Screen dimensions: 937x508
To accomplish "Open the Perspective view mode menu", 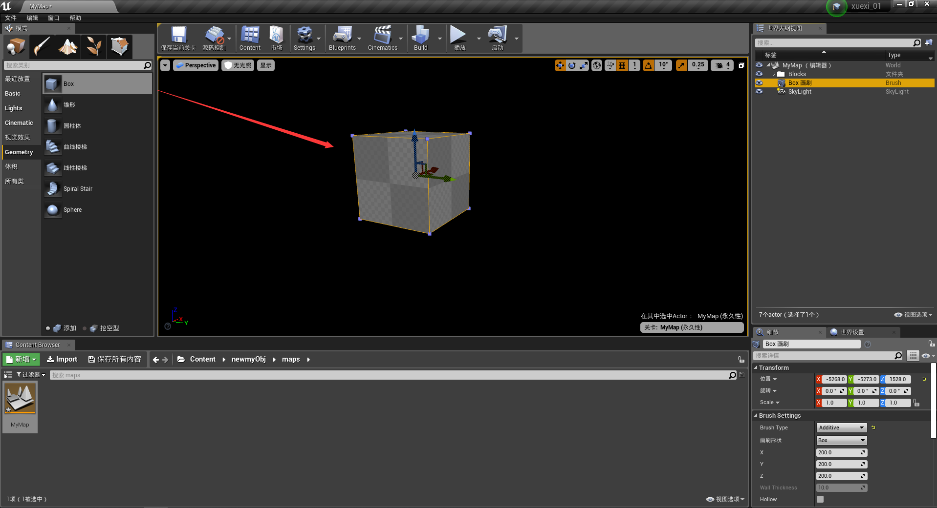I will coord(196,65).
